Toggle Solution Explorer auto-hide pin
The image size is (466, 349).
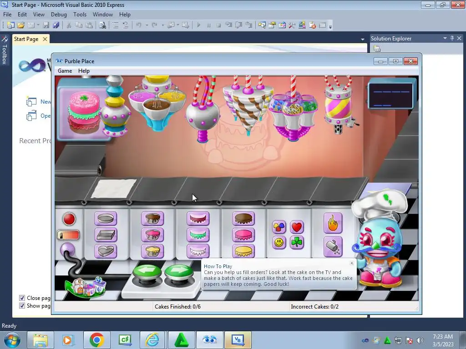[x=452, y=38]
